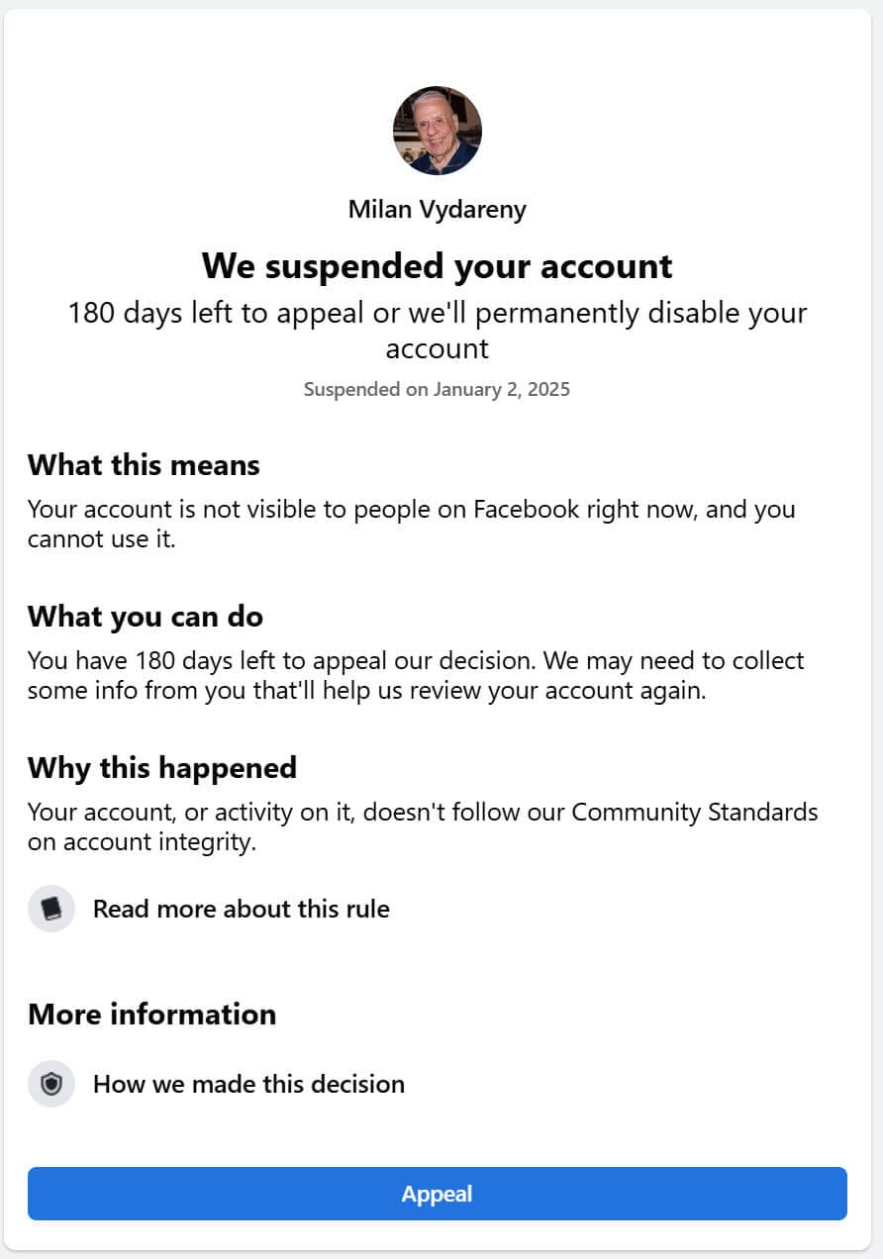Click the What this means heading
The image size is (883, 1259).
click(x=144, y=465)
